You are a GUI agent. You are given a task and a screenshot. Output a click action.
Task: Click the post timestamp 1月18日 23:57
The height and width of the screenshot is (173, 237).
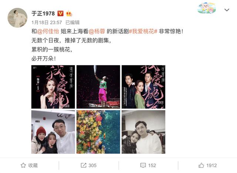[x=47, y=23]
